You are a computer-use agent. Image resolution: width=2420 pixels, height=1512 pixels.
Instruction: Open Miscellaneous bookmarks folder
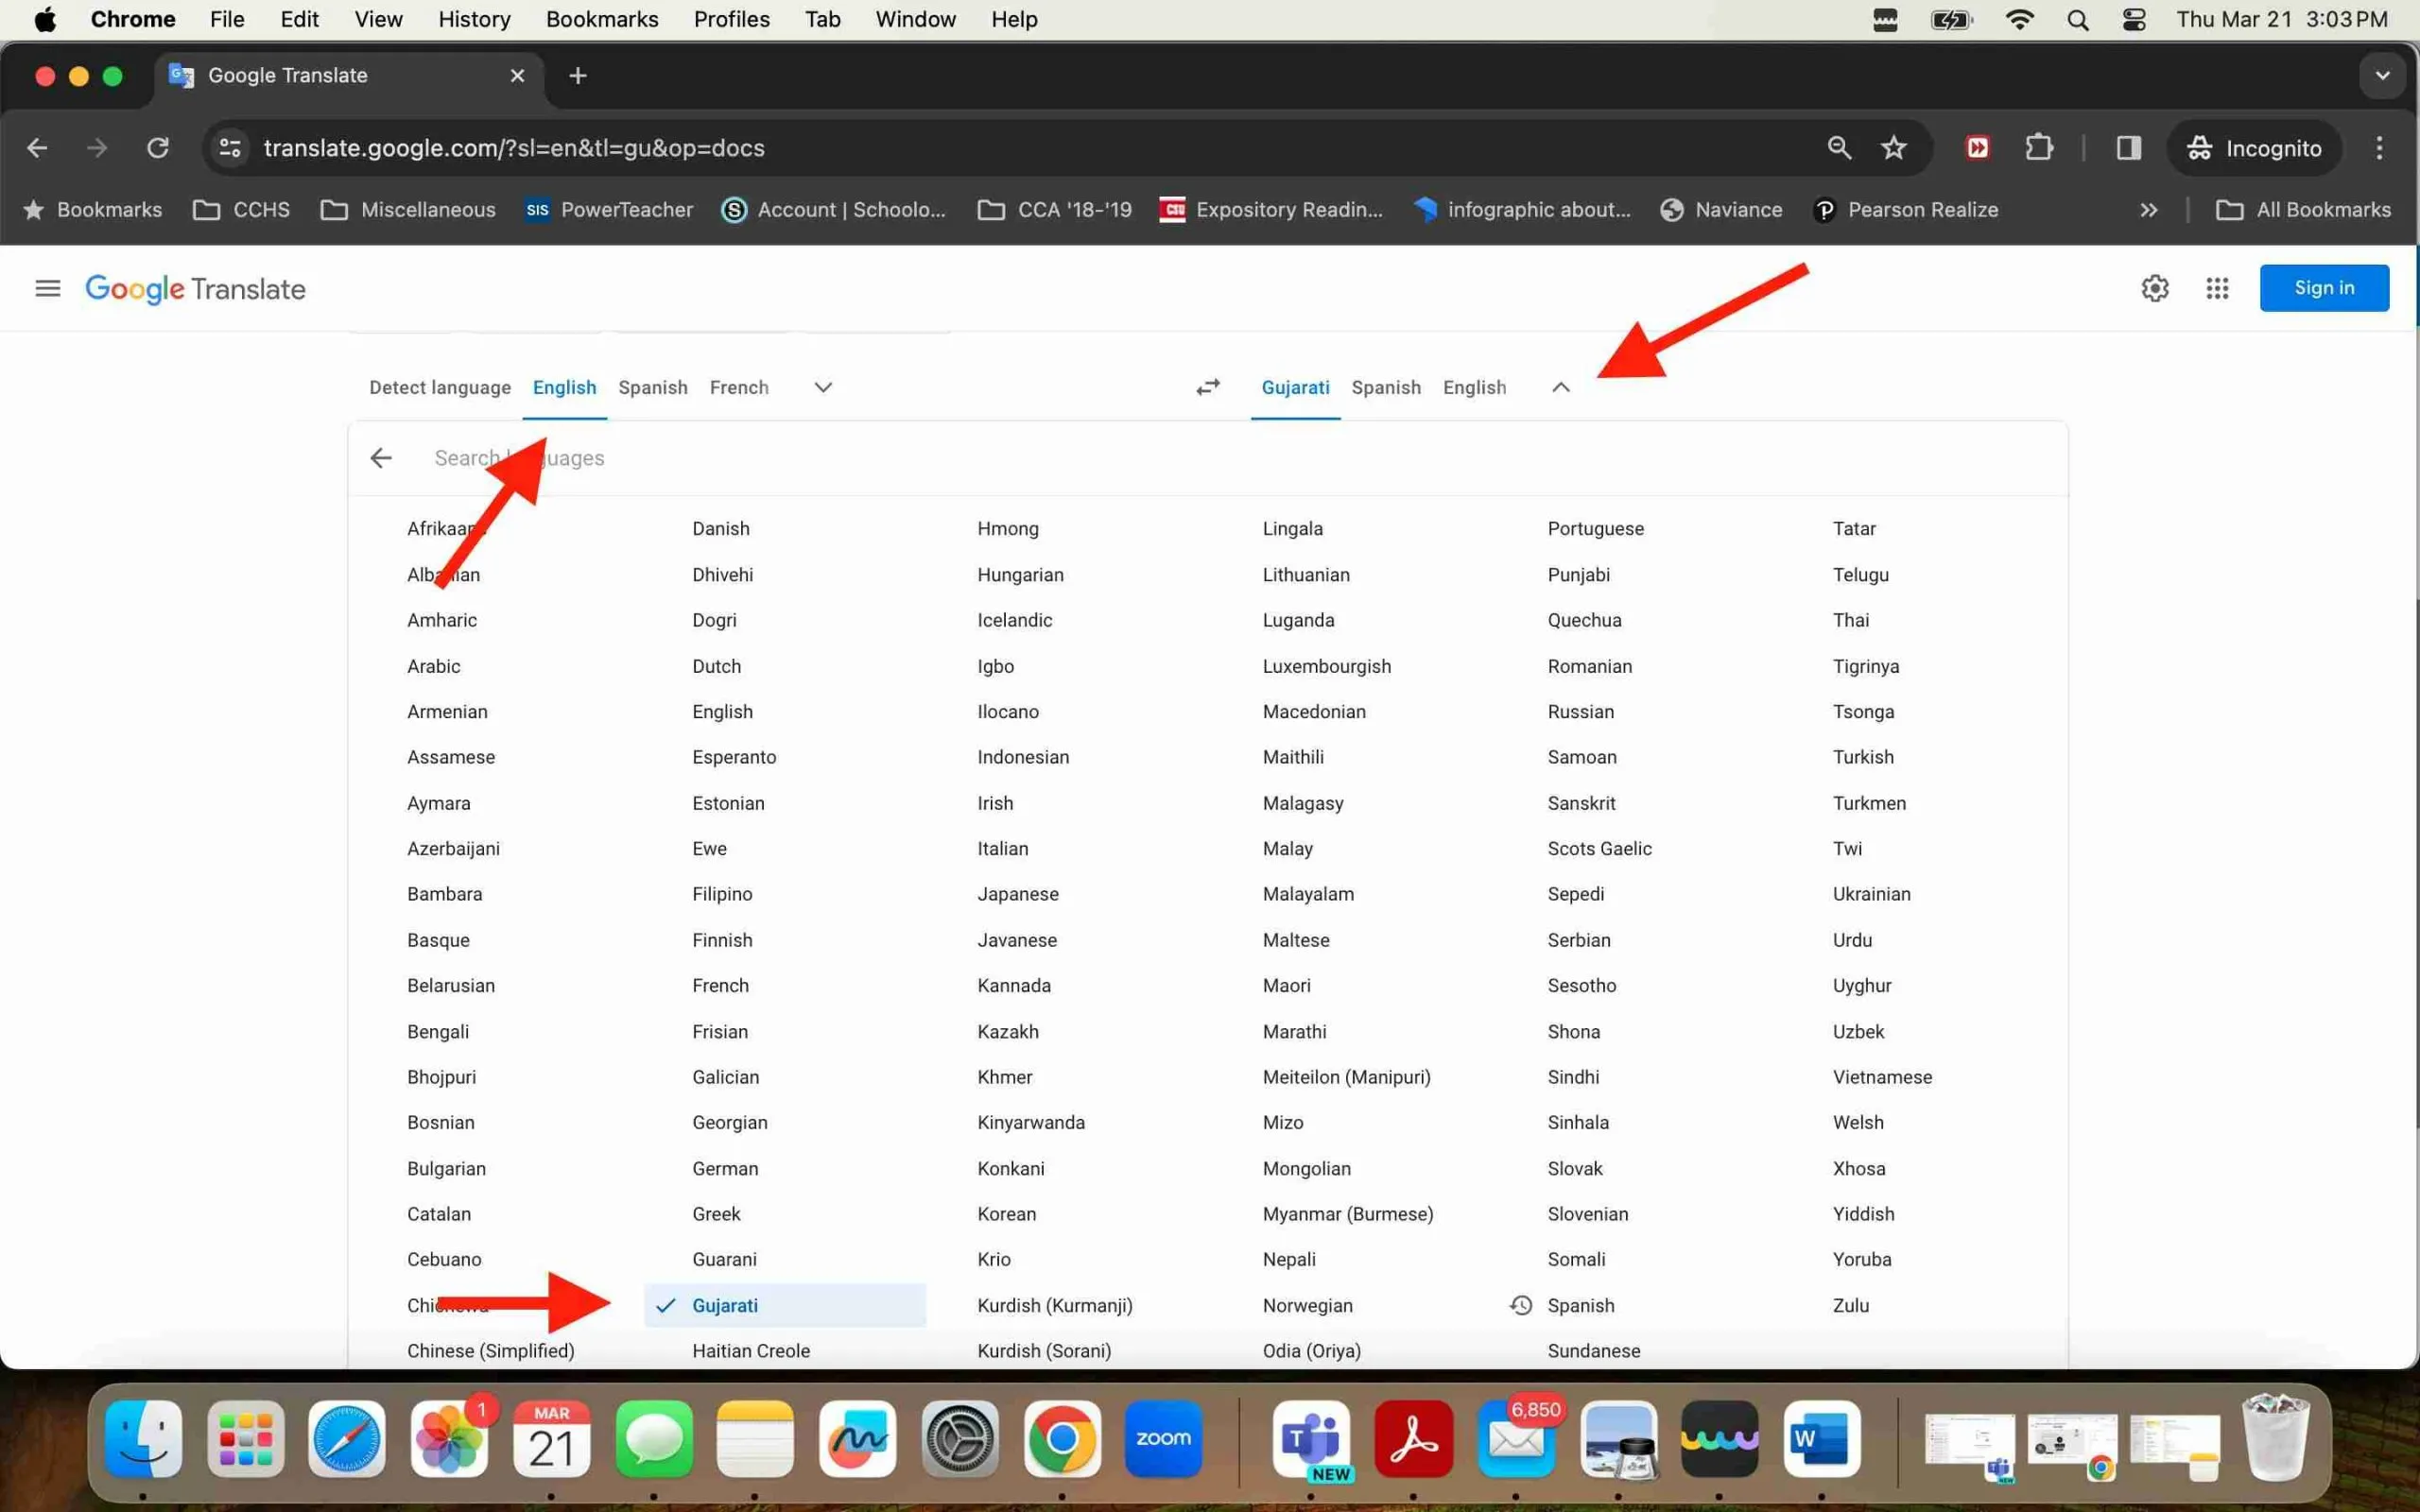tap(408, 210)
